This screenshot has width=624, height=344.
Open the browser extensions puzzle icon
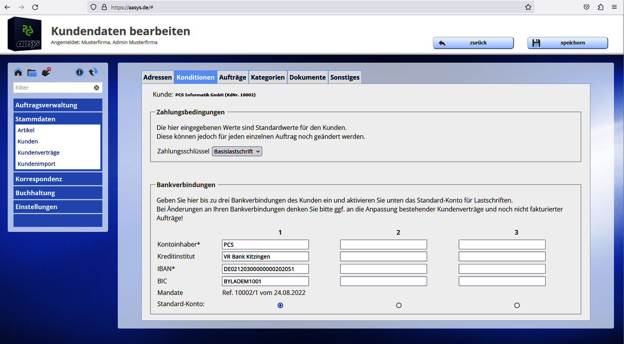(601, 7)
